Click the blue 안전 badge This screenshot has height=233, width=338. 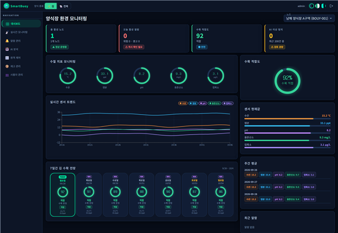pos(201,47)
